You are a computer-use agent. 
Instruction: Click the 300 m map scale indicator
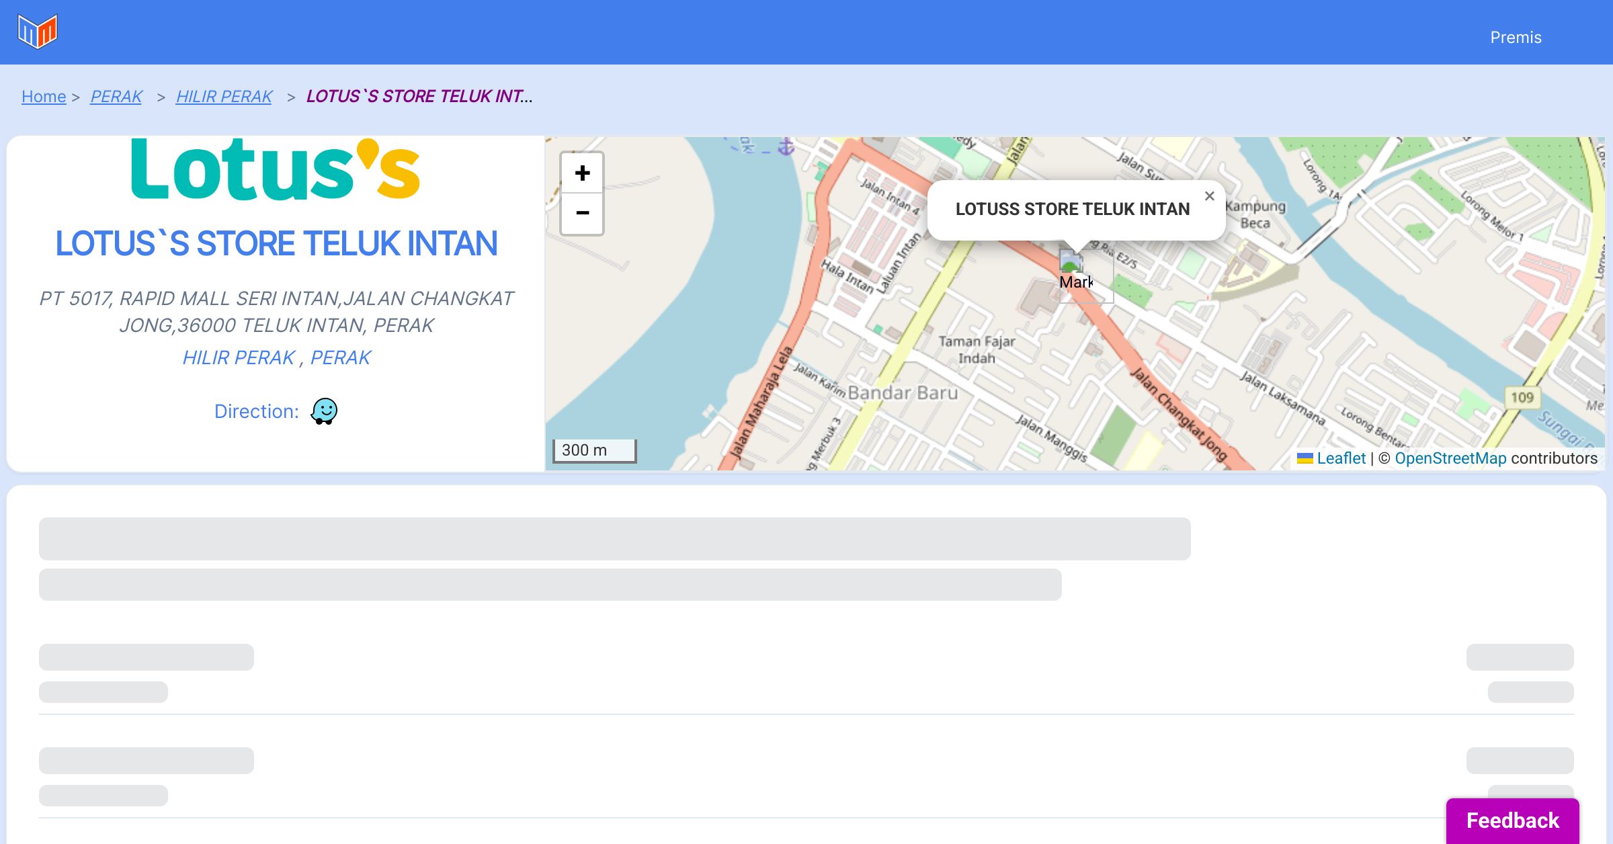594,450
